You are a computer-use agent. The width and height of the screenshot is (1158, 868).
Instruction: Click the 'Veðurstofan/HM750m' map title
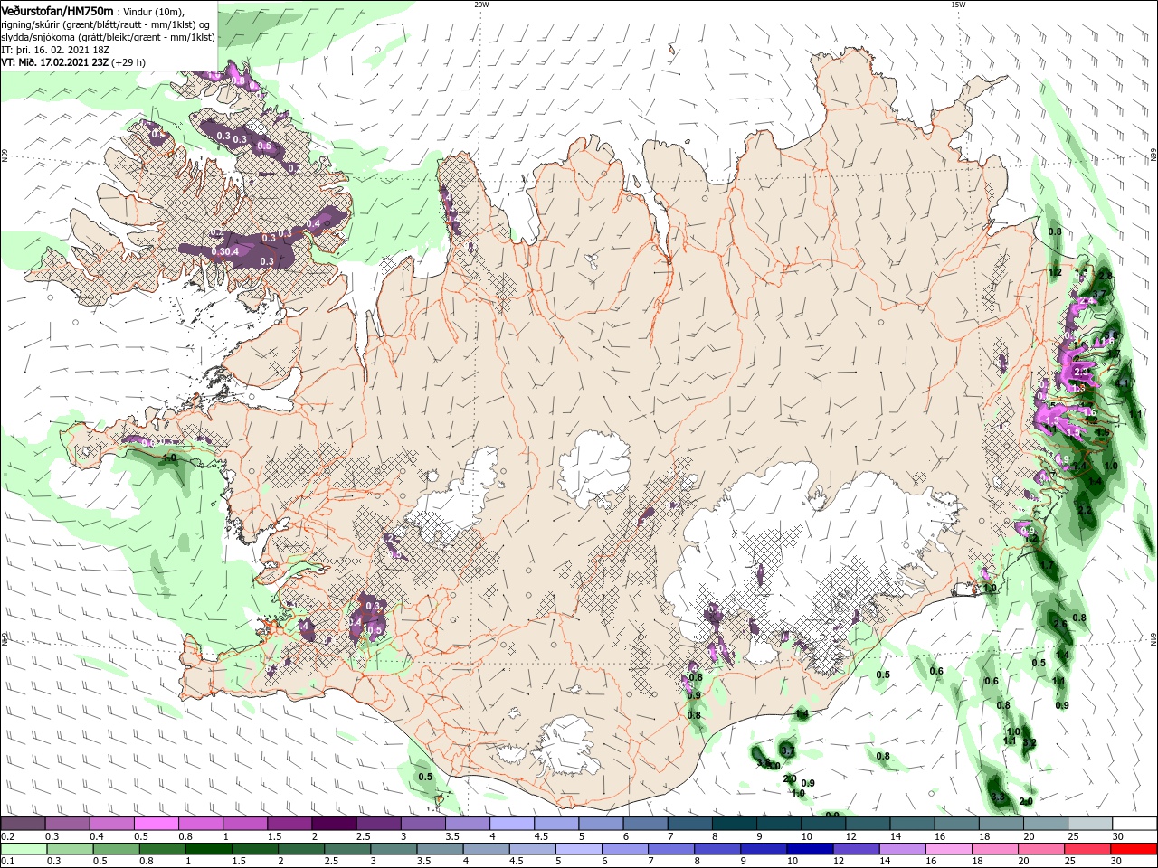(x=57, y=10)
